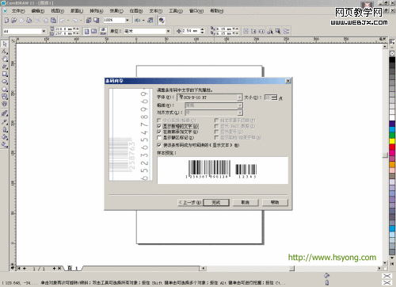Screen dimensions: 396x287
Task: Set page to portrait orientation
Action: pyautogui.click(x=86, y=32)
